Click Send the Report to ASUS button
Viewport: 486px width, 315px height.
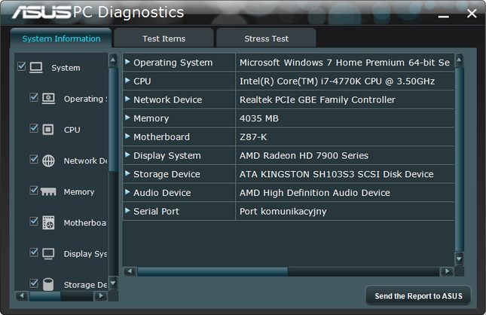[x=418, y=295]
